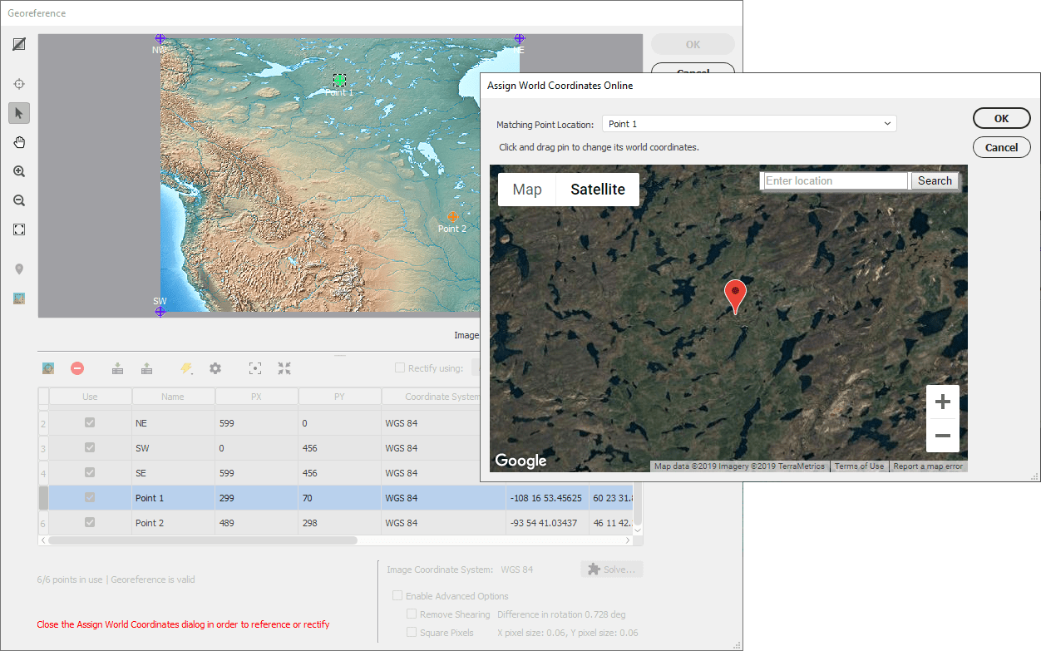Enable the Remove Shearing option
1041x651 pixels.
pyautogui.click(x=411, y=614)
